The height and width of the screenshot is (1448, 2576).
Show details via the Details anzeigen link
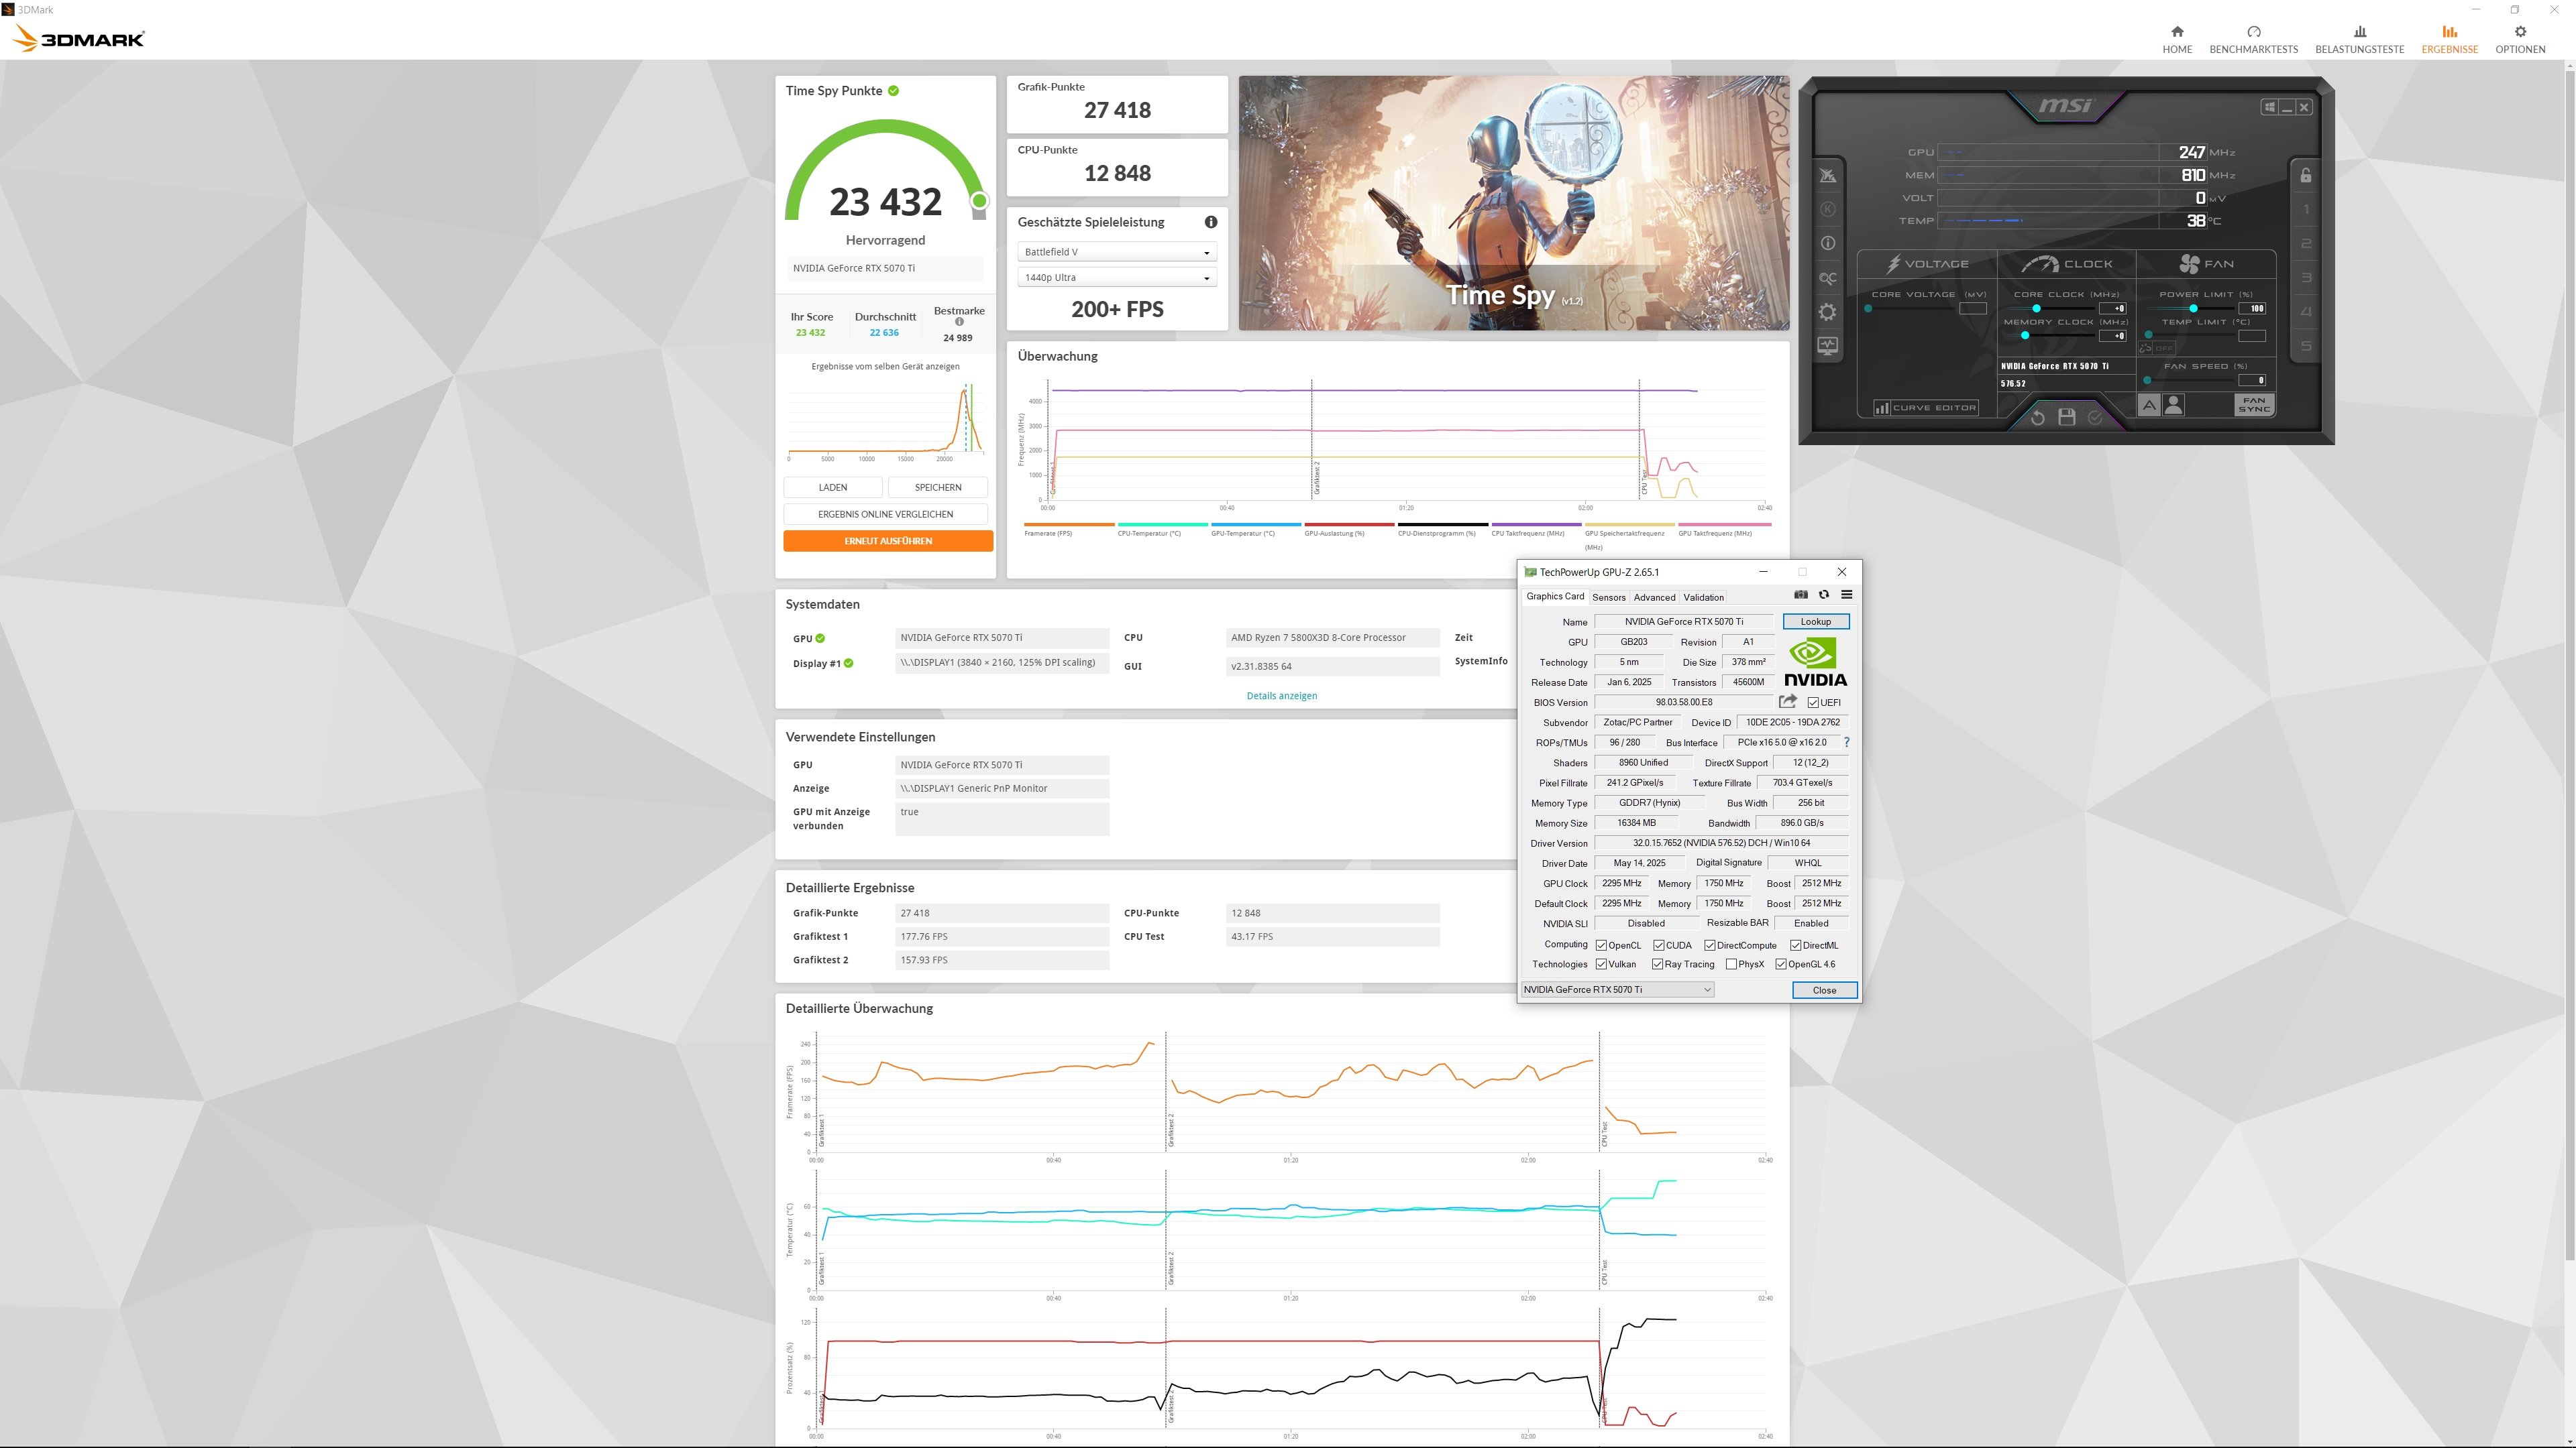tap(1282, 695)
